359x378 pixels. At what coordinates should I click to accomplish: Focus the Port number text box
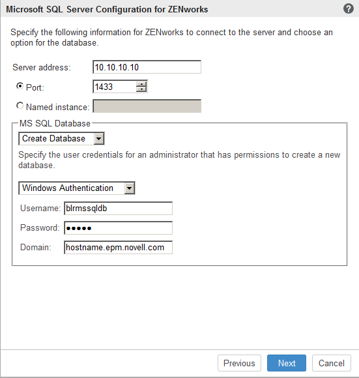click(x=115, y=87)
